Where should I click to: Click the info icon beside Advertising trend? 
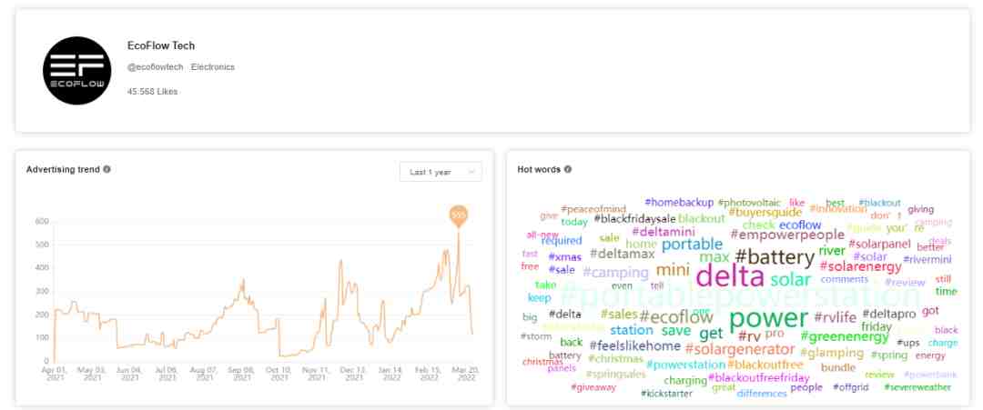pos(106,169)
